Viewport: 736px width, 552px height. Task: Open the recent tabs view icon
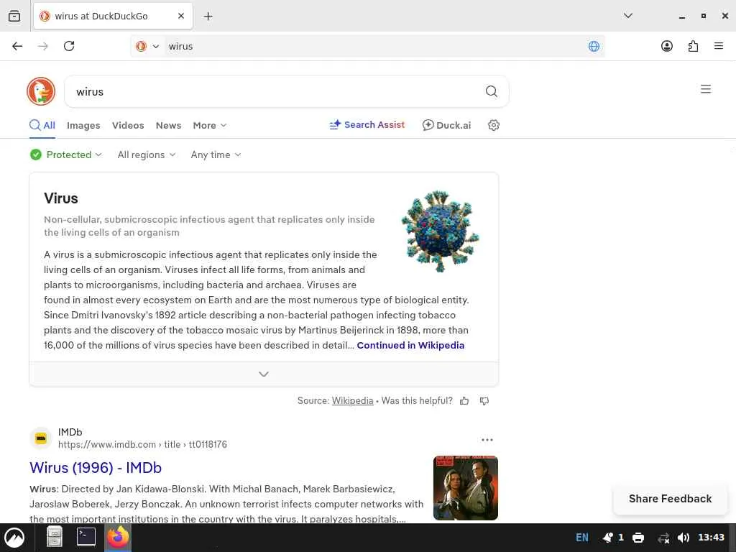coord(14,16)
